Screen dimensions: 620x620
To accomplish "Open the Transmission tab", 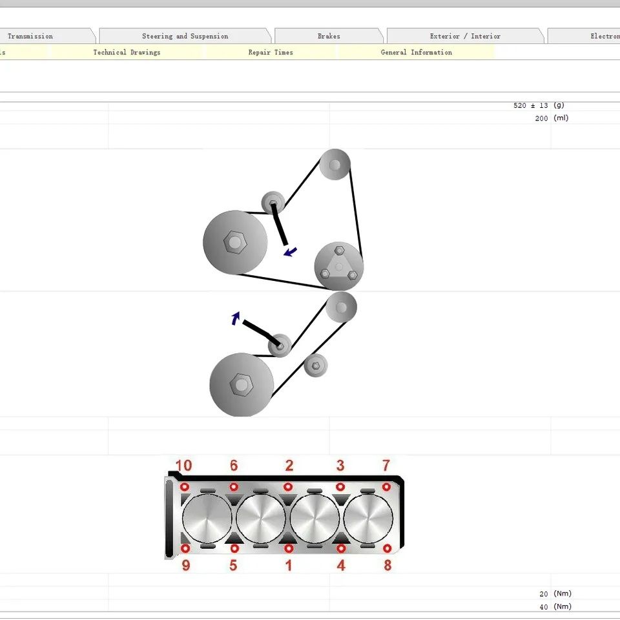I will (x=43, y=36).
